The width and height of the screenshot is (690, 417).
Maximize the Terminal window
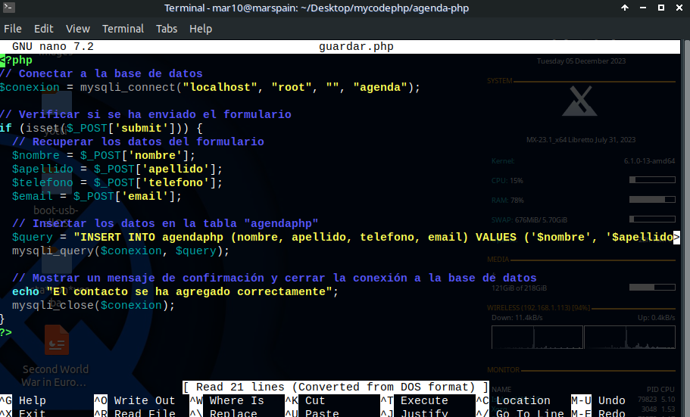pos(660,8)
